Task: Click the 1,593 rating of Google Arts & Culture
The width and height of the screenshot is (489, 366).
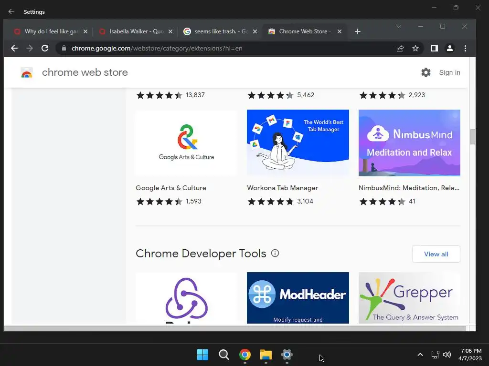Action: pos(193,202)
